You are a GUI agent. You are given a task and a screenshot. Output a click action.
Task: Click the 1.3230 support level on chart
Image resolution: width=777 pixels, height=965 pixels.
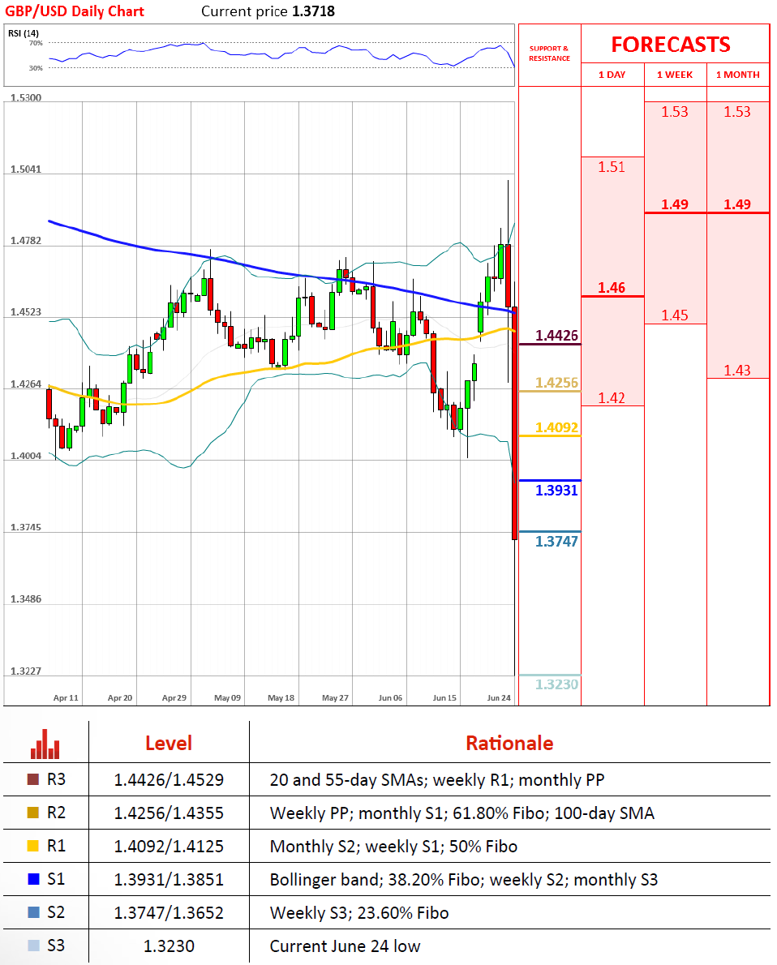coord(556,684)
